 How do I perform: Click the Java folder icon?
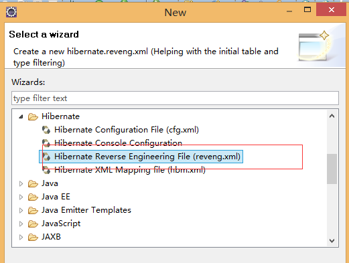[x=33, y=183]
